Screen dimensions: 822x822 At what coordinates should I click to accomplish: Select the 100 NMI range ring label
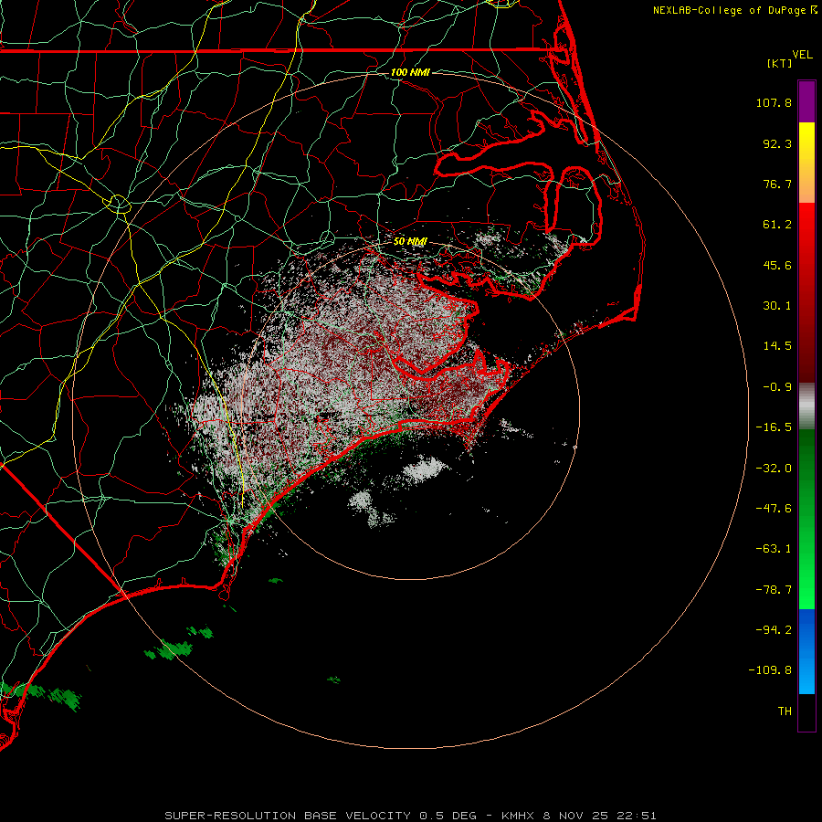(x=410, y=72)
